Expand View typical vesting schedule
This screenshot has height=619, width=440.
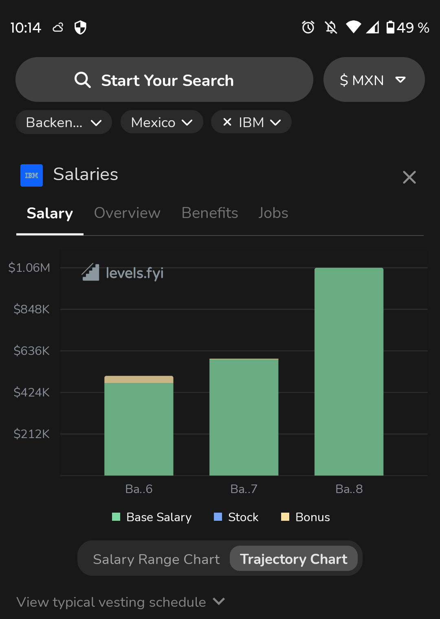121,602
